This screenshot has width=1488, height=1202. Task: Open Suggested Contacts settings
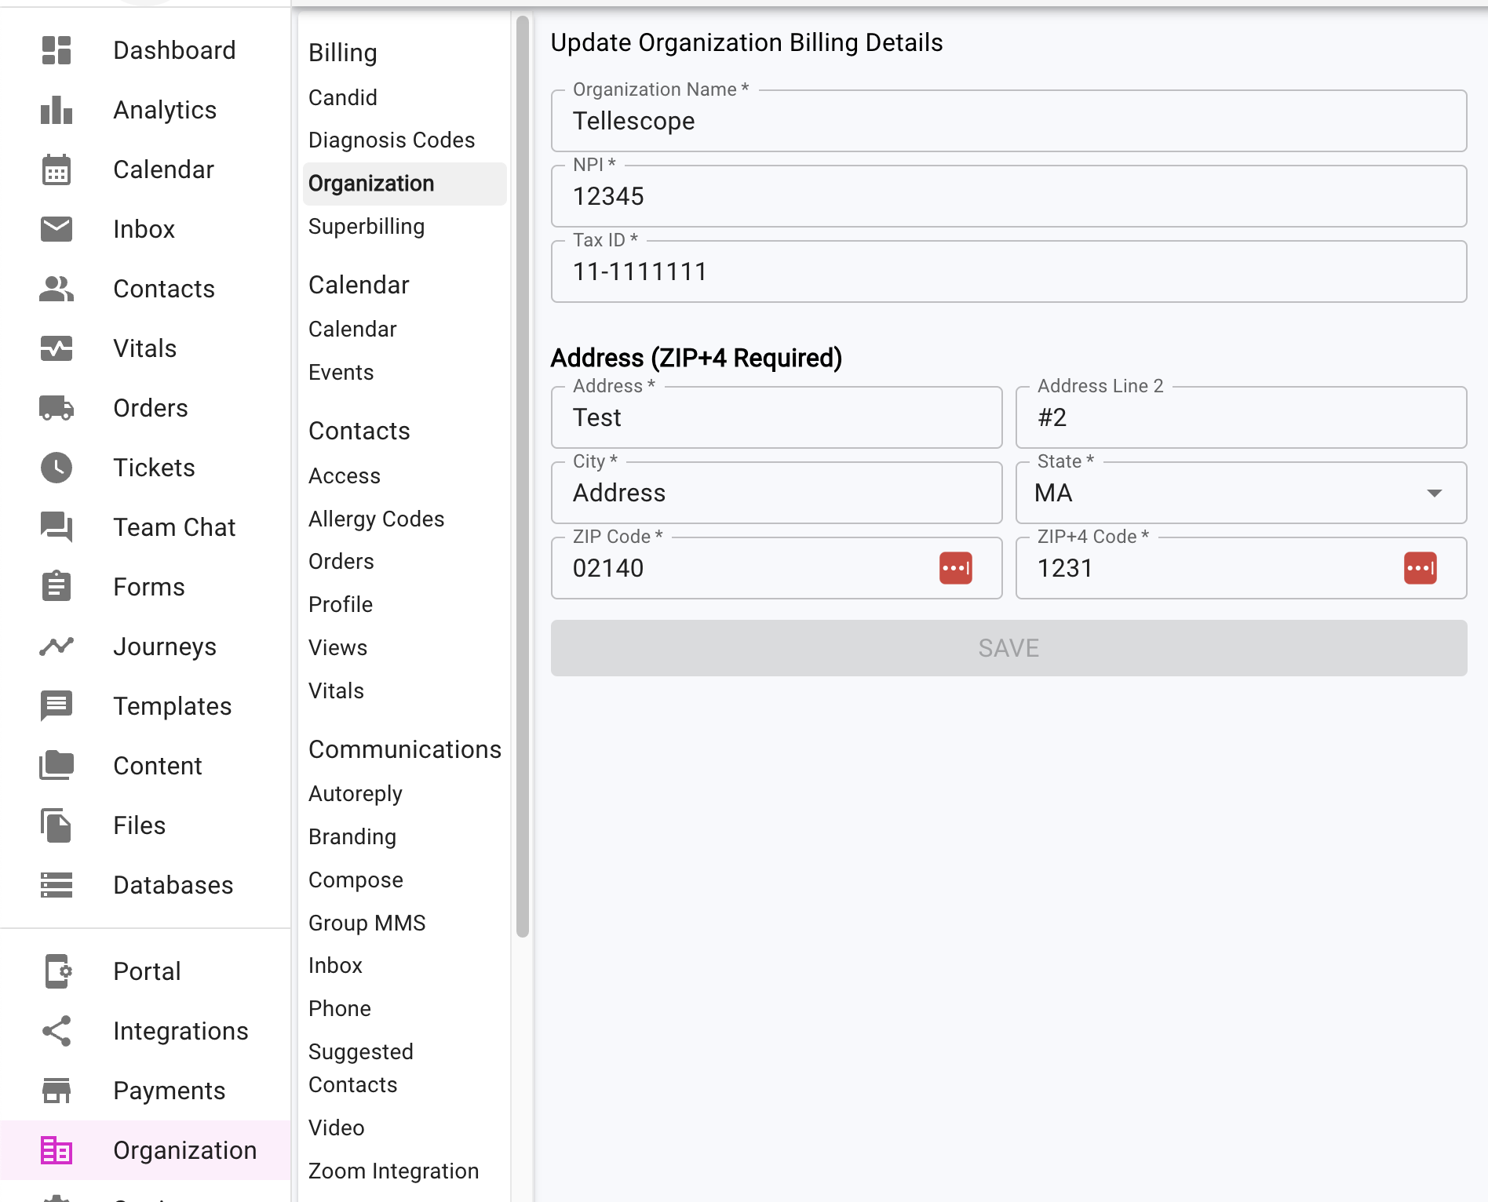click(361, 1069)
